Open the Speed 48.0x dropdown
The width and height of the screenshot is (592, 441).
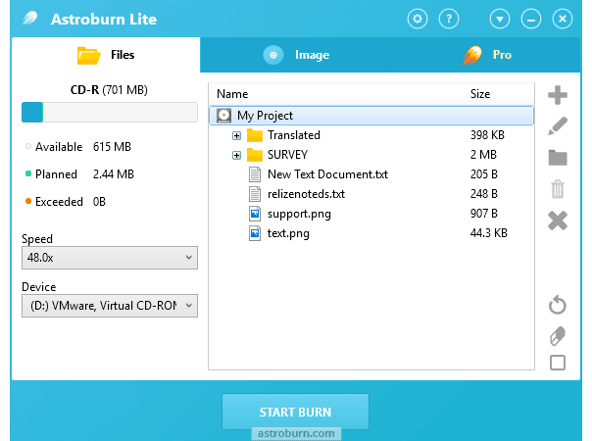click(x=109, y=258)
